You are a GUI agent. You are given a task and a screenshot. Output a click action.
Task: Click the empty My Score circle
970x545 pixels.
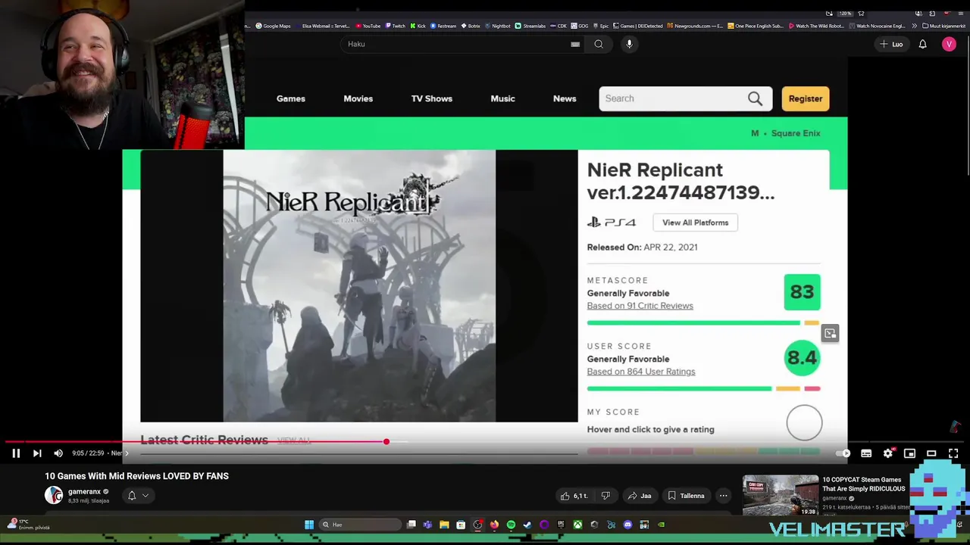pyautogui.click(x=804, y=422)
